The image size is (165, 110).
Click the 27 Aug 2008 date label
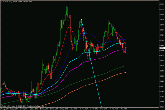[x=4, y=109]
